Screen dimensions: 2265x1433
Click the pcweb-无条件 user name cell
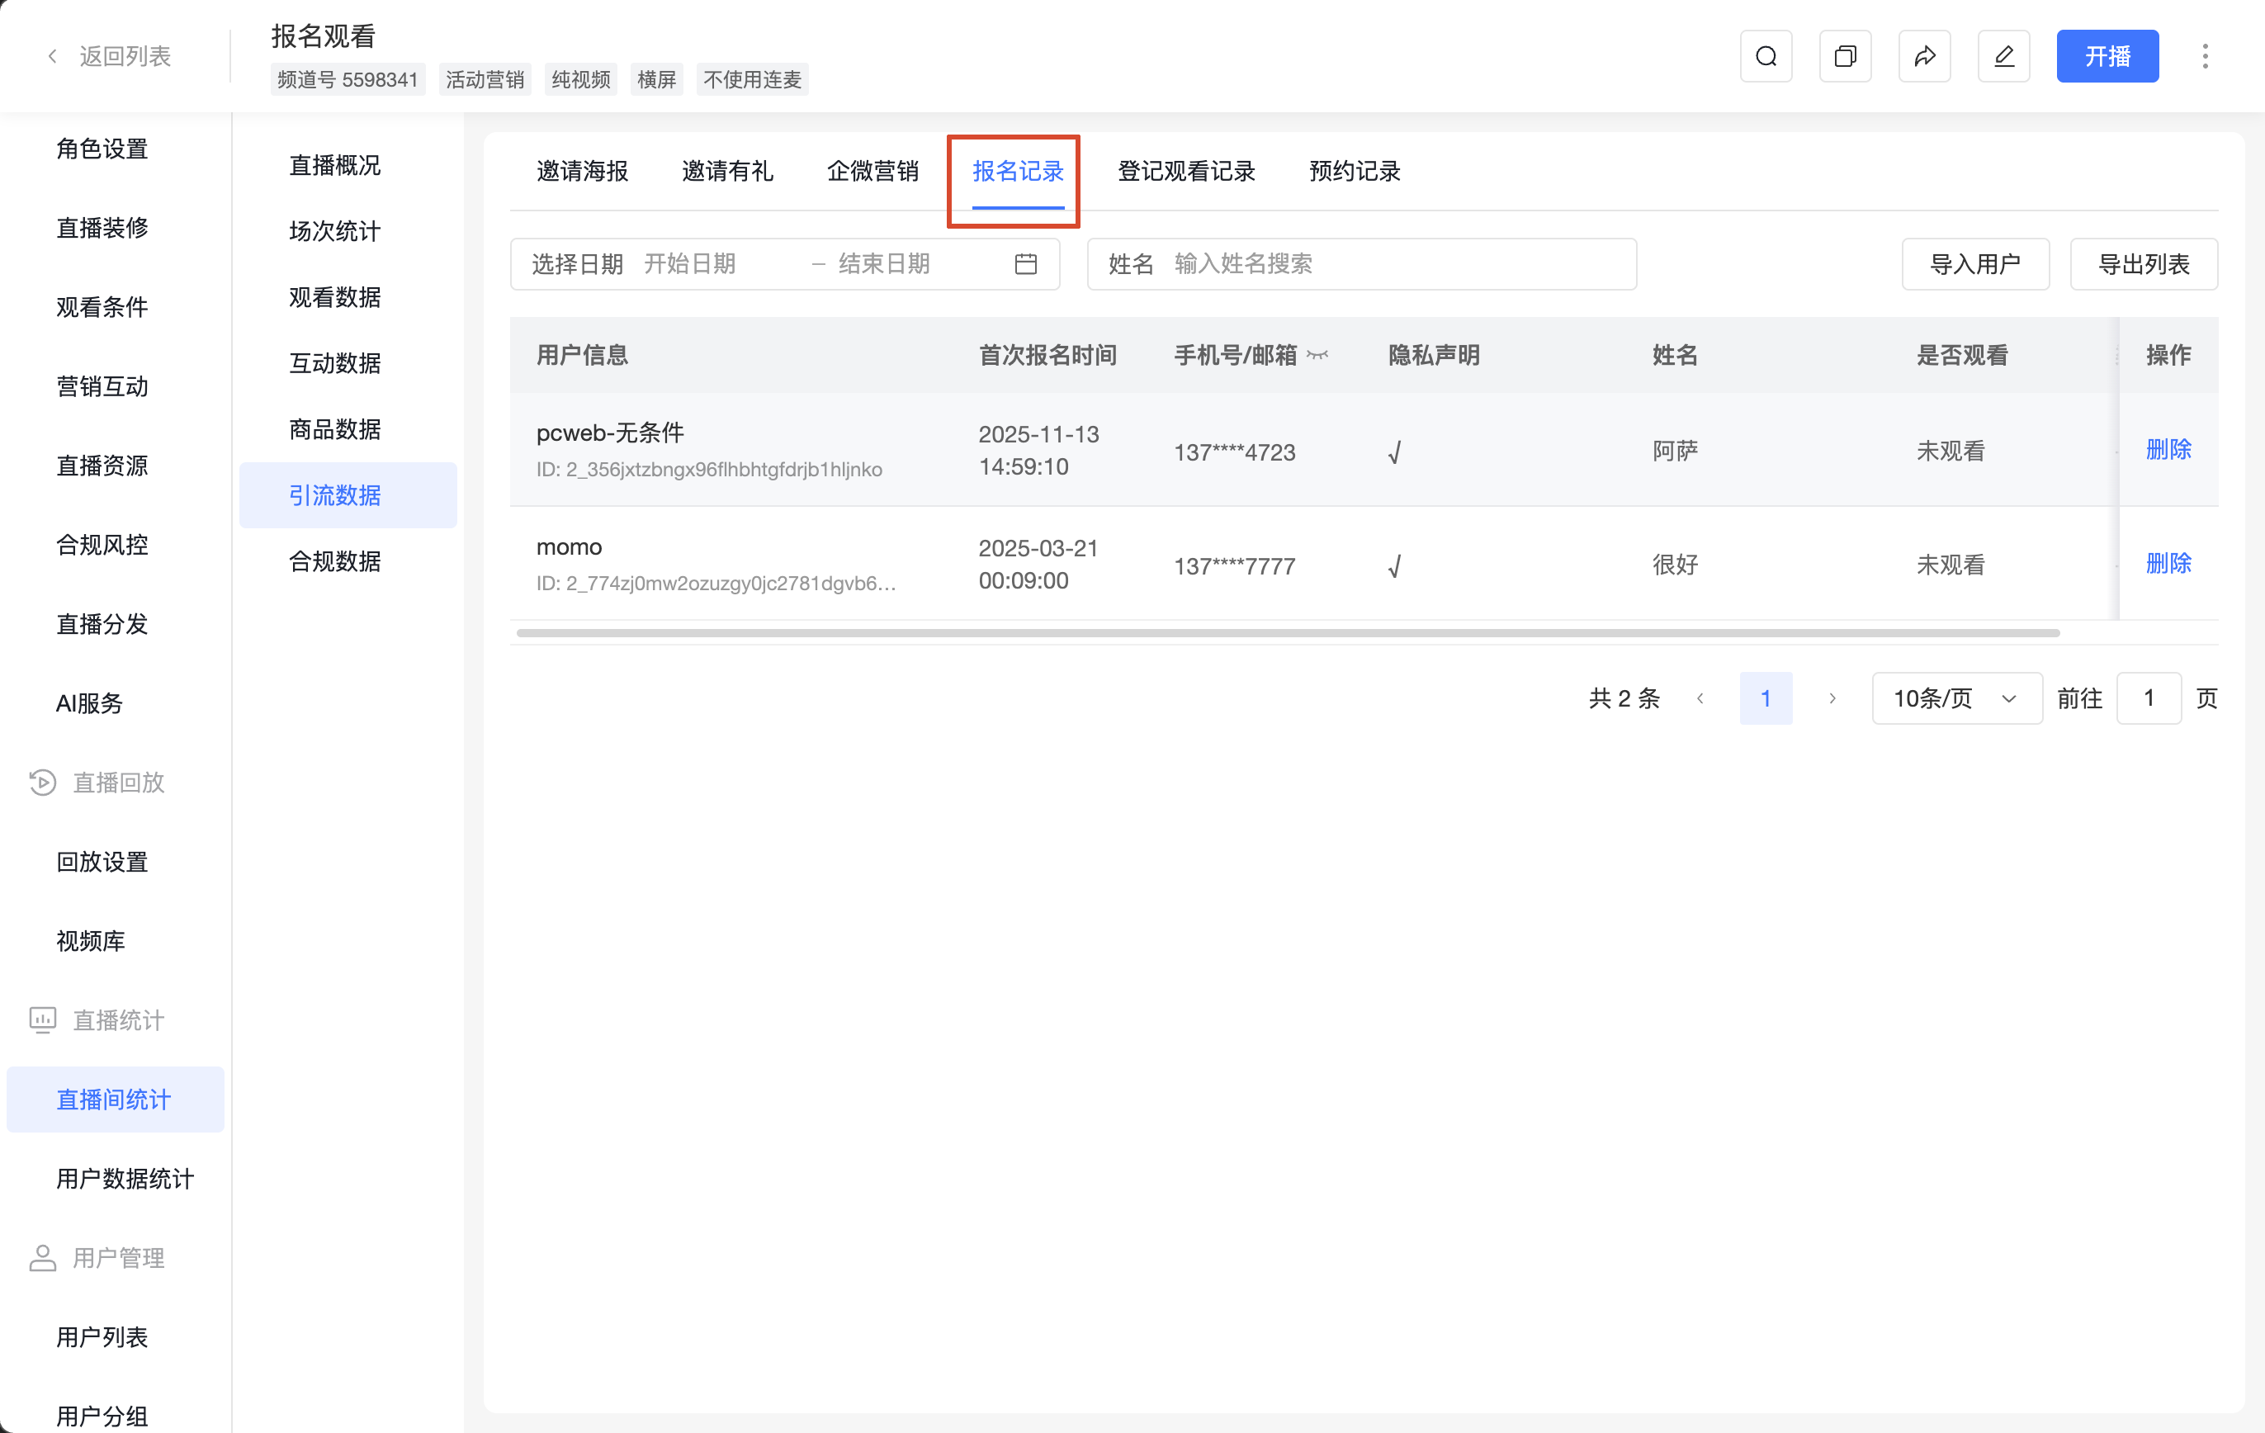click(611, 433)
